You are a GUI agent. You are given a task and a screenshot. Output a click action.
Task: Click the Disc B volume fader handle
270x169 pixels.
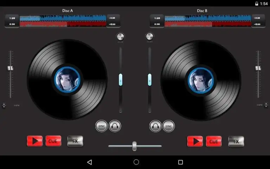click(150, 80)
